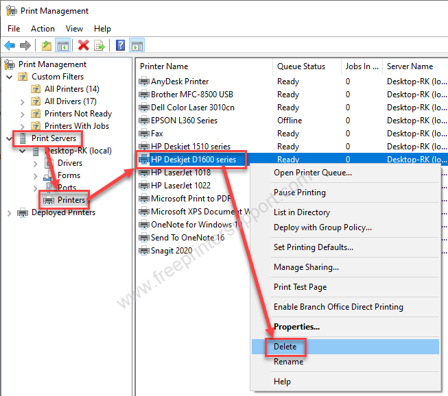This screenshot has height=396, width=448.
Task: Click the Forms tree node icon
Action: pyautogui.click(x=48, y=175)
